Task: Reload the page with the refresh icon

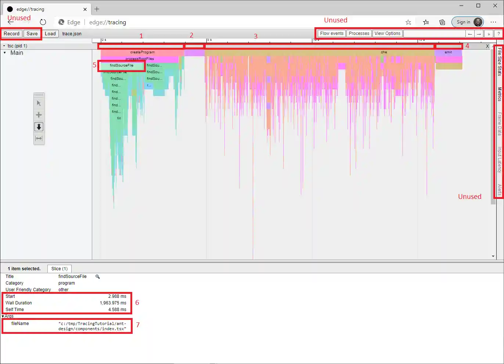Action: (x=43, y=22)
